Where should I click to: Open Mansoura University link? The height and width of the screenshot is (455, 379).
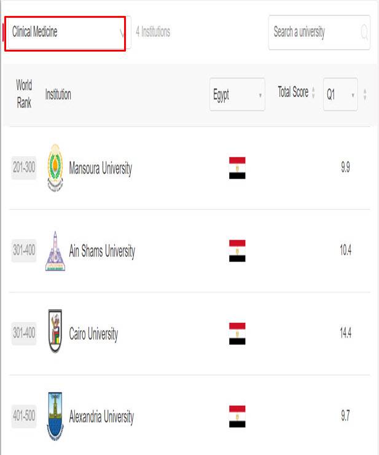(100, 168)
